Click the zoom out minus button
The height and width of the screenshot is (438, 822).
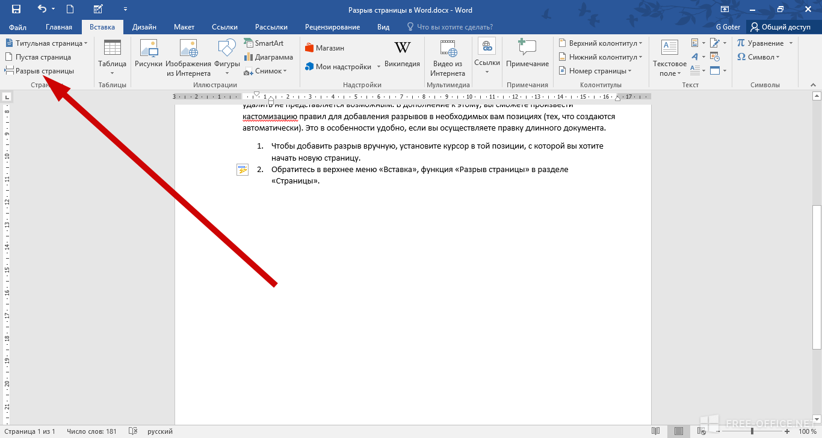pyautogui.click(x=718, y=431)
